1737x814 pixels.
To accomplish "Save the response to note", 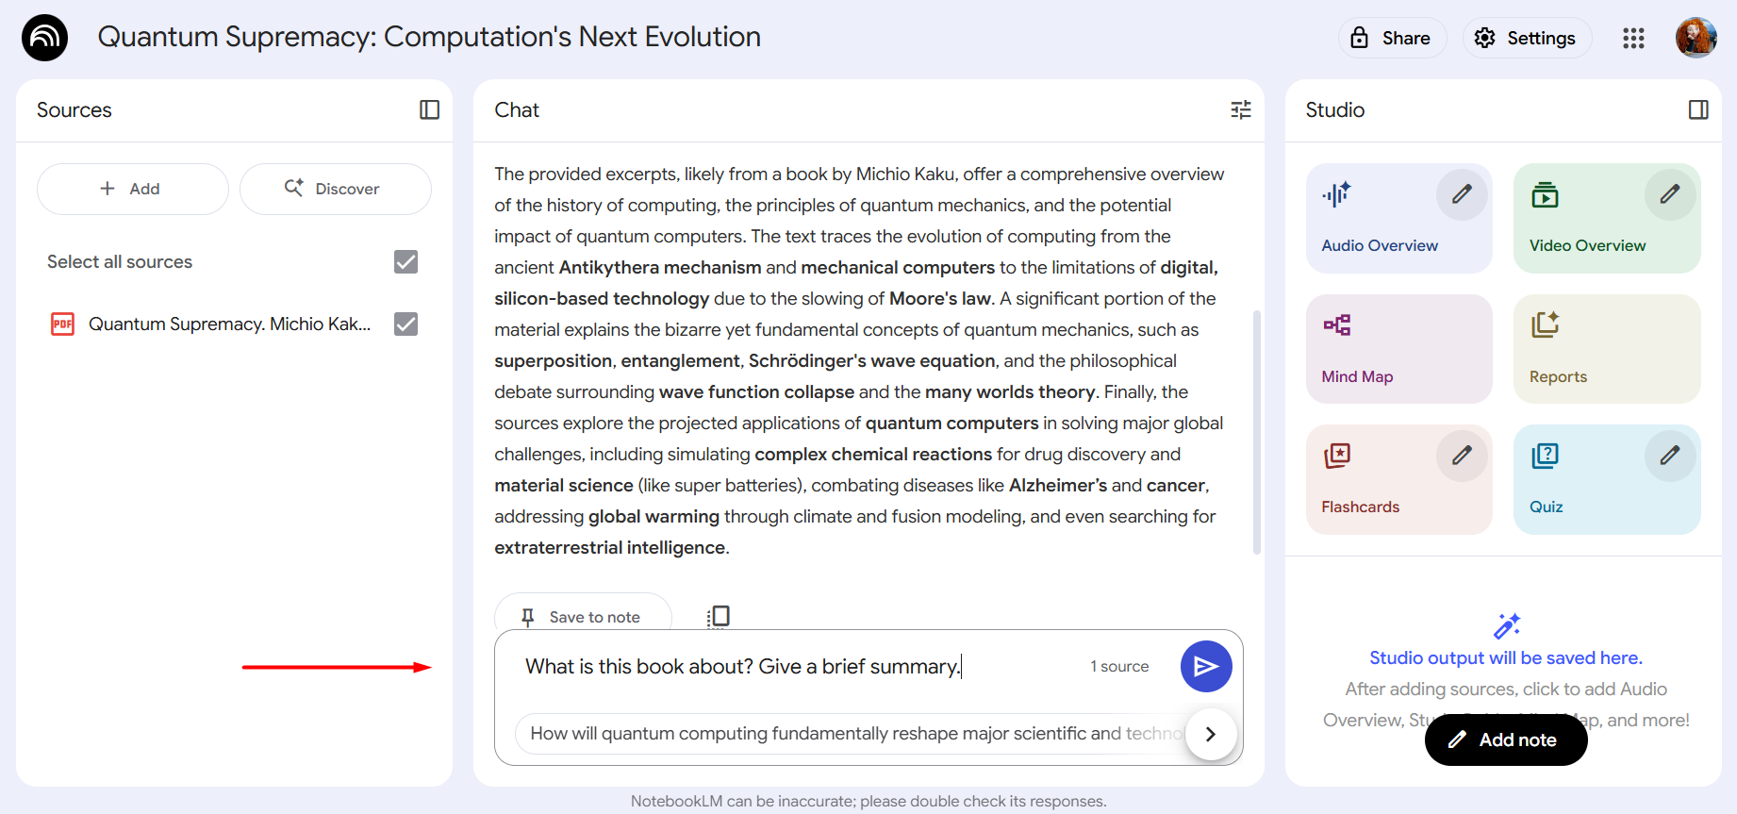I will (x=583, y=616).
